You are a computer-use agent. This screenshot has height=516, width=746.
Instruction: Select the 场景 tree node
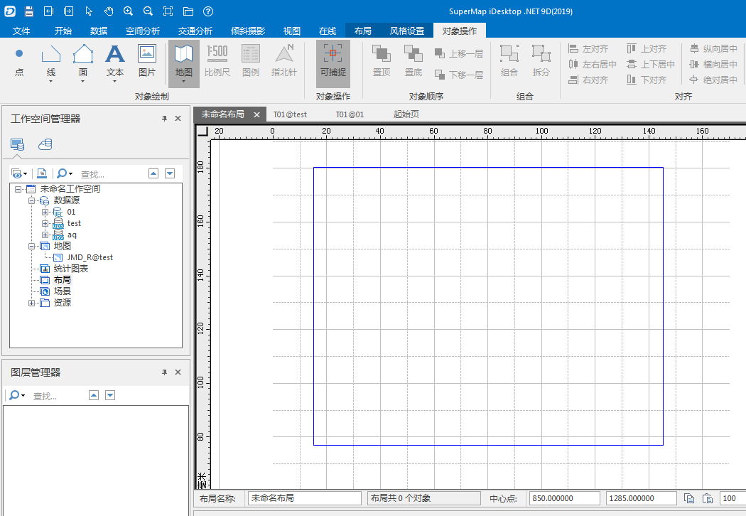pos(63,291)
